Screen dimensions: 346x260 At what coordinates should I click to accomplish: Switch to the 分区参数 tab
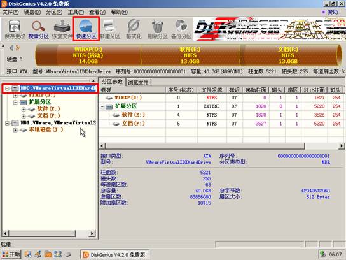point(112,82)
